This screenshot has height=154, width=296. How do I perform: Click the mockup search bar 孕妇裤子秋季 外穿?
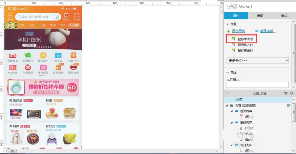(38, 17)
